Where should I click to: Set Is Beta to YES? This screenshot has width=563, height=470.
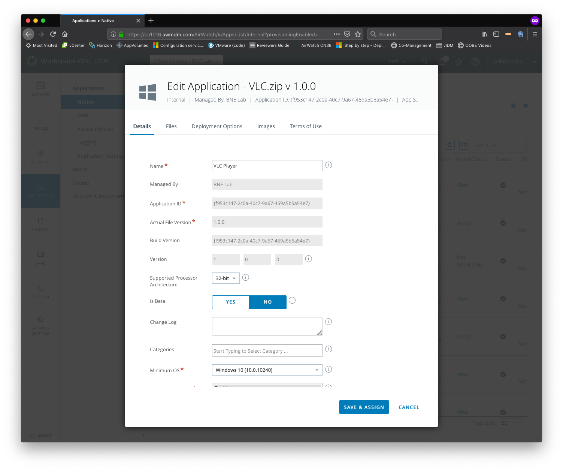[231, 302]
